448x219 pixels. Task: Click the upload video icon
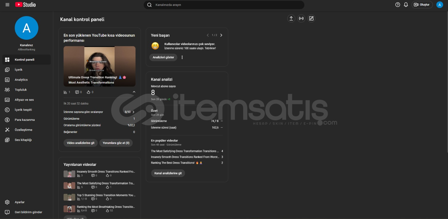click(x=291, y=18)
